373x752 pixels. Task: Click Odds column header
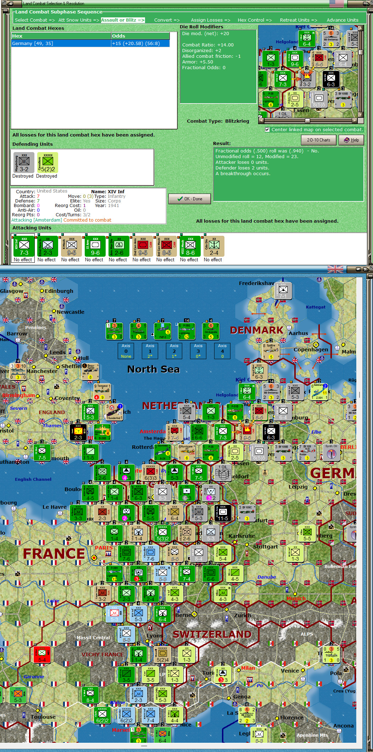pos(140,36)
